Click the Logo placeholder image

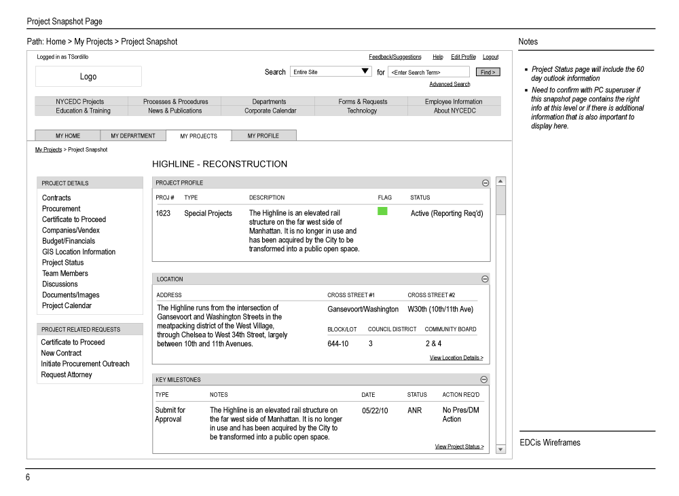pos(88,76)
